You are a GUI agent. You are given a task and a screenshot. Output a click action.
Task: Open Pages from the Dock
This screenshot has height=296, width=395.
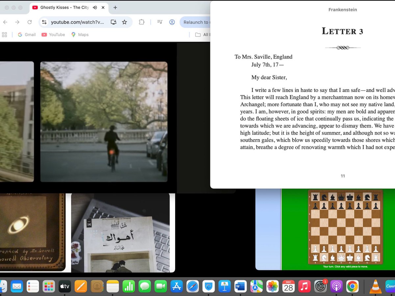pyautogui.click(x=81, y=286)
